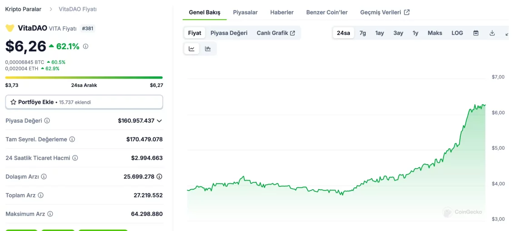
Task: Set chart range to 7g
Action: click(x=363, y=33)
